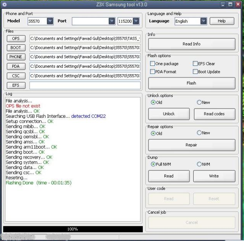Click the 'Sending csc' log line
The image size is (244, 241).
tap(23, 172)
